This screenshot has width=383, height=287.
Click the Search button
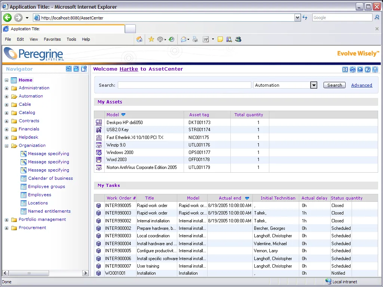(x=334, y=85)
